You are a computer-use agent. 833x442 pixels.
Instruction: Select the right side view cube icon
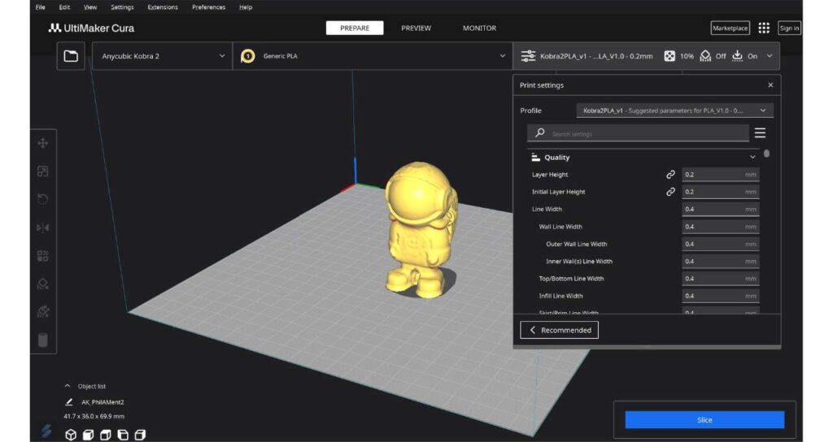pos(140,435)
